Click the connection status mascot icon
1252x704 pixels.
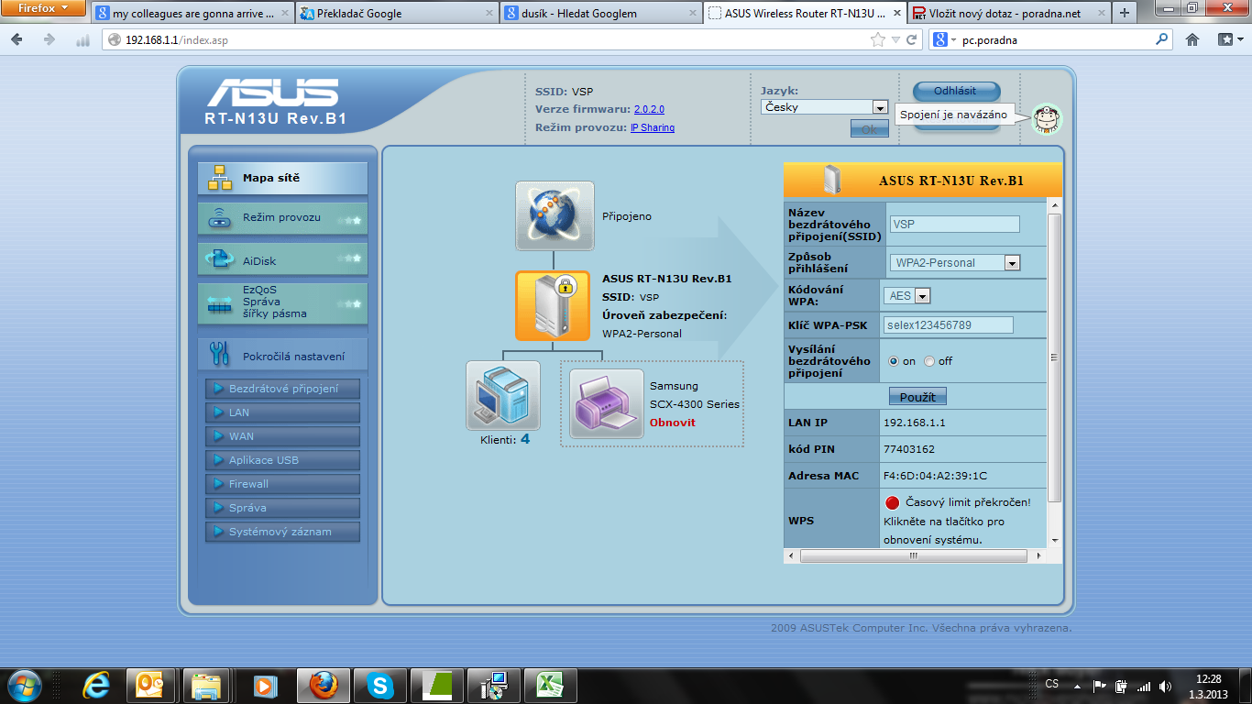tap(1045, 118)
